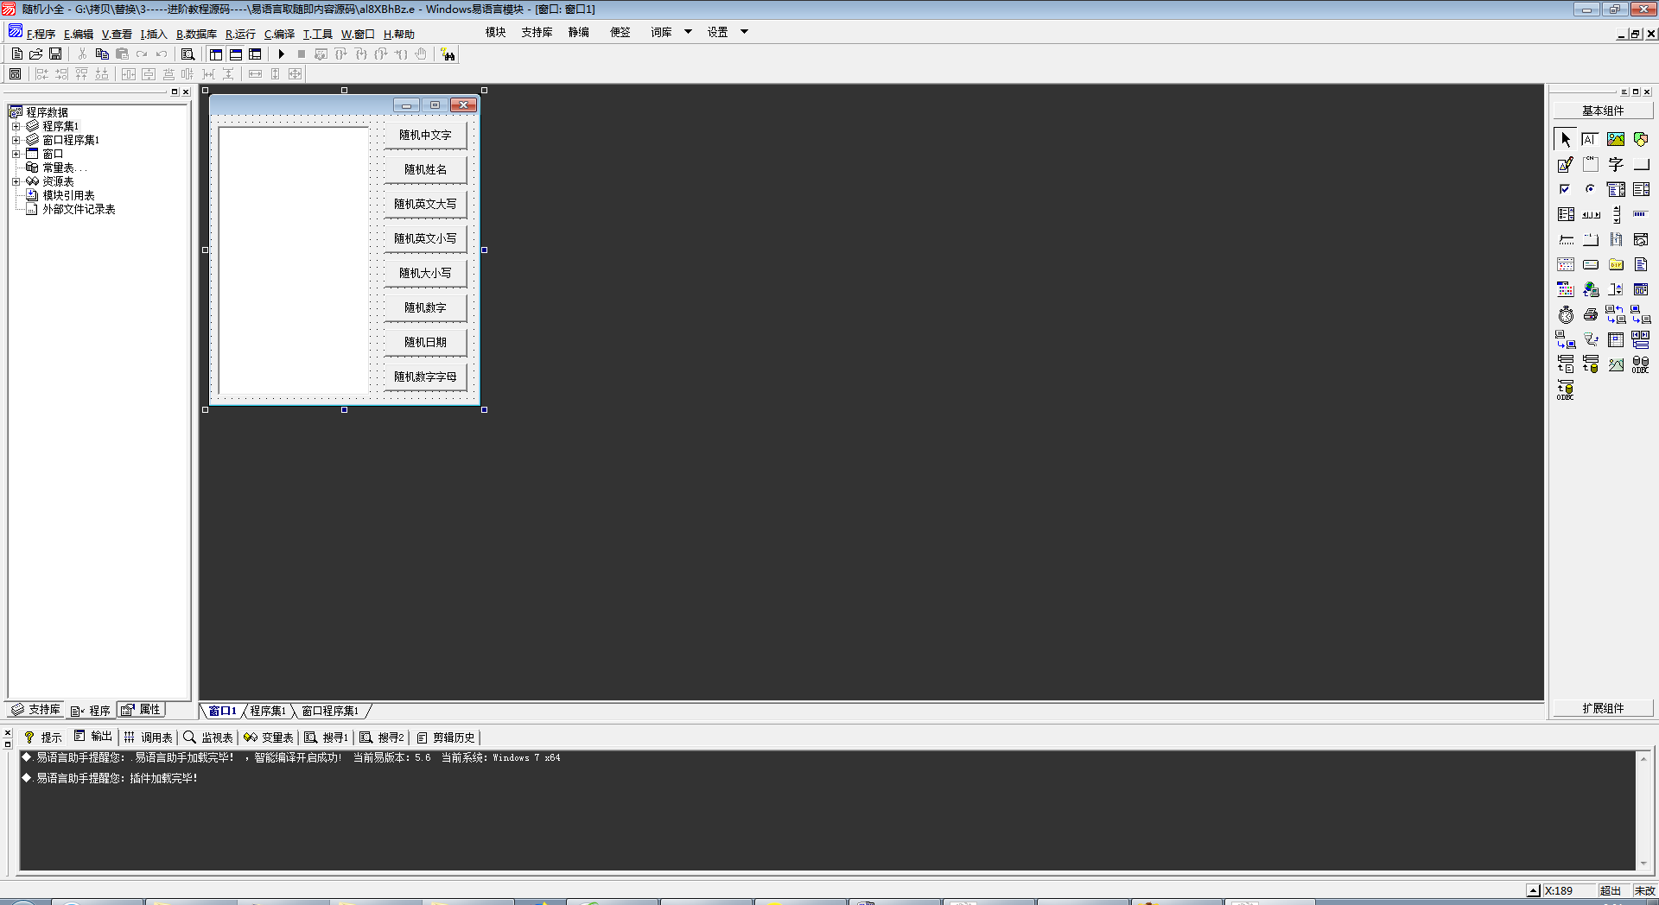
Task: Toggle the work panel layout toolbar button
Action: click(x=216, y=54)
